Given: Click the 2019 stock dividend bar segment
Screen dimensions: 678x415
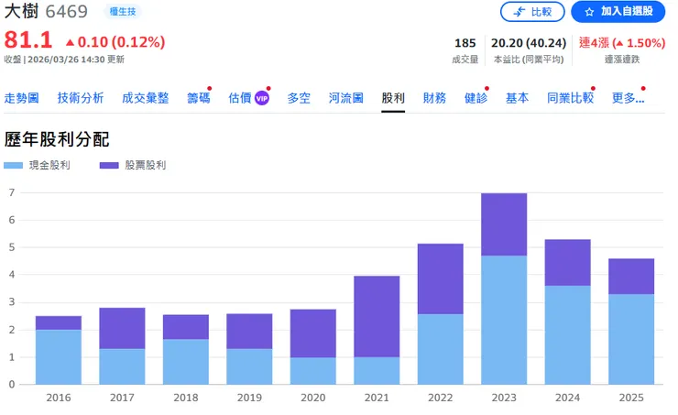Looking at the screenshot, I should (249, 331).
